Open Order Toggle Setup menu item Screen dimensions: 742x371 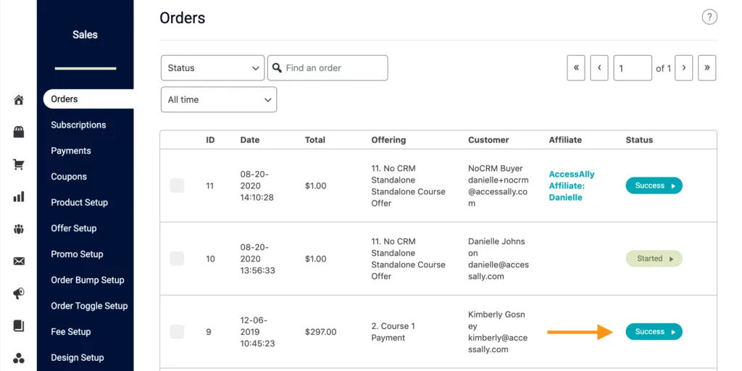point(89,306)
